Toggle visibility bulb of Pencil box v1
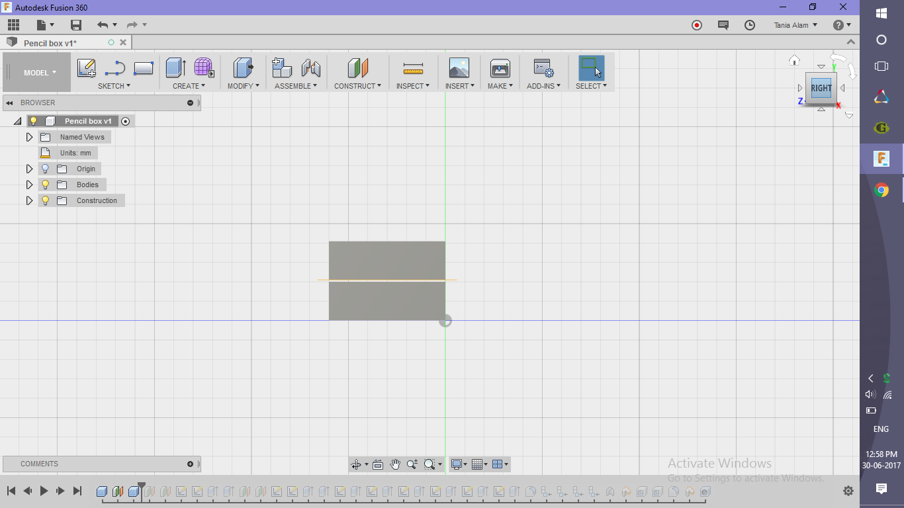Screen dimensions: 904x508 coord(34,121)
